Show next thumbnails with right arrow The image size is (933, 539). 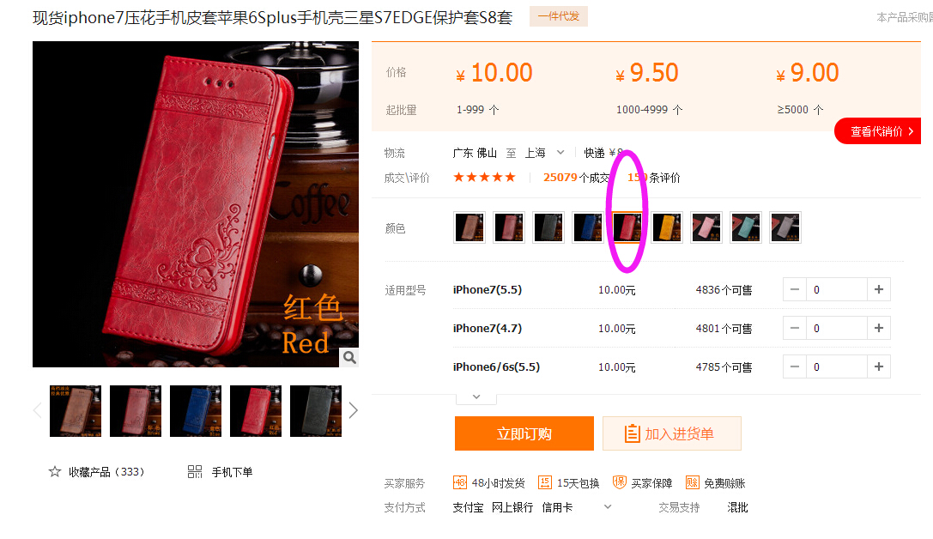point(354,410)
